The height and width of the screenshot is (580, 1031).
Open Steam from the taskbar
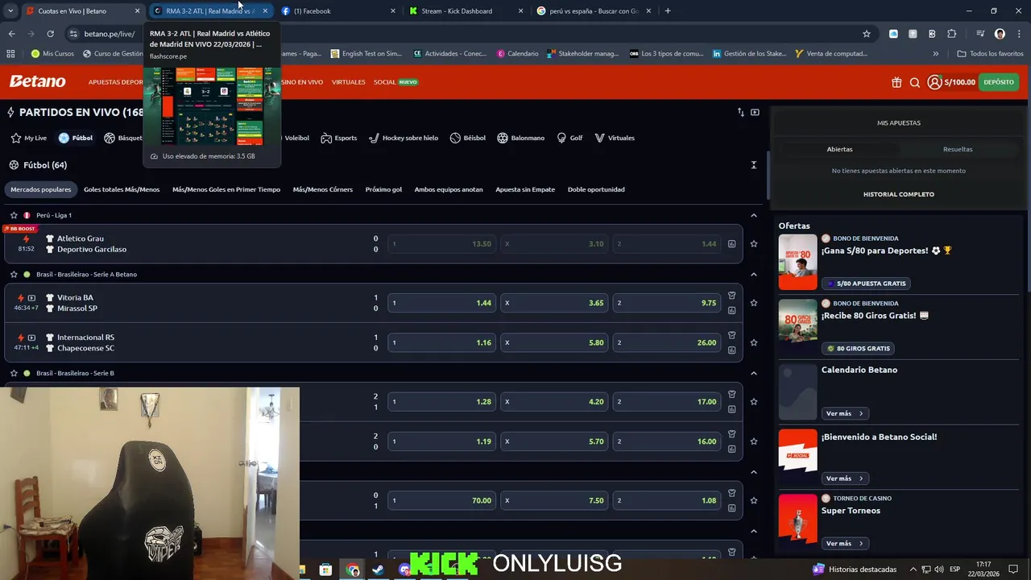coord(378,570)
